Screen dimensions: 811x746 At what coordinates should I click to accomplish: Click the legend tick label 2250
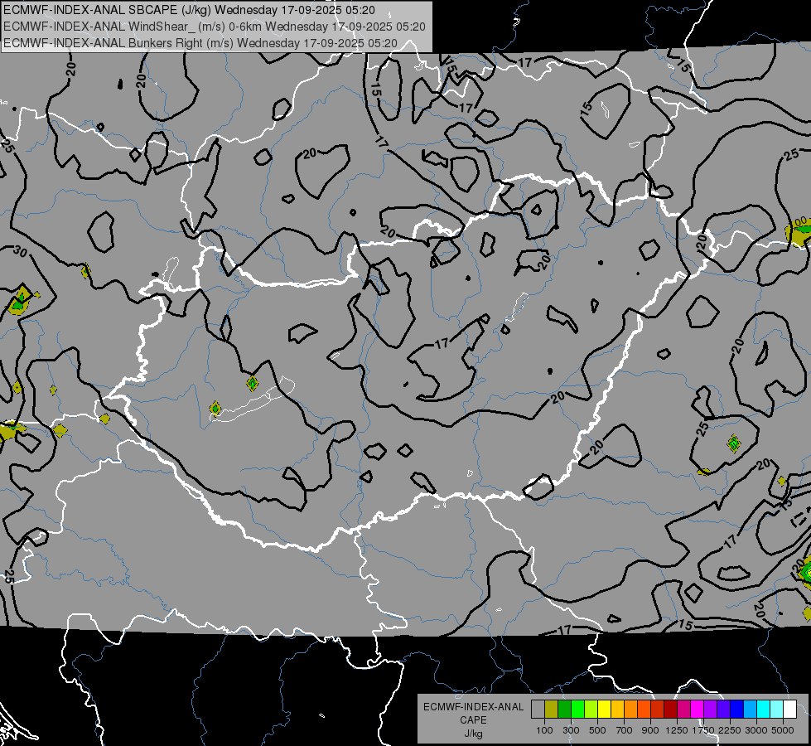(730, 730)
